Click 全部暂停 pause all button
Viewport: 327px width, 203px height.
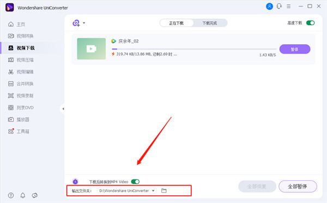(x=298, y=186)
